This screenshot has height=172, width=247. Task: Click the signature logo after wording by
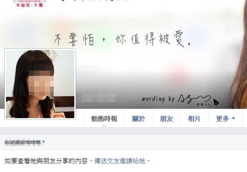click(x=194, y=99)
